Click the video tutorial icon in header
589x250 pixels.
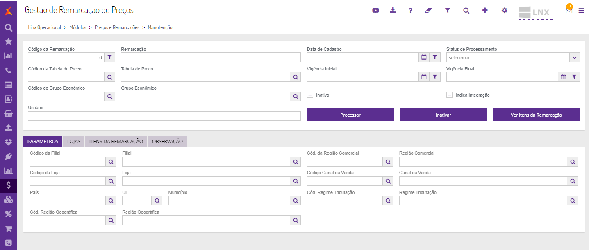click(375, 11)
